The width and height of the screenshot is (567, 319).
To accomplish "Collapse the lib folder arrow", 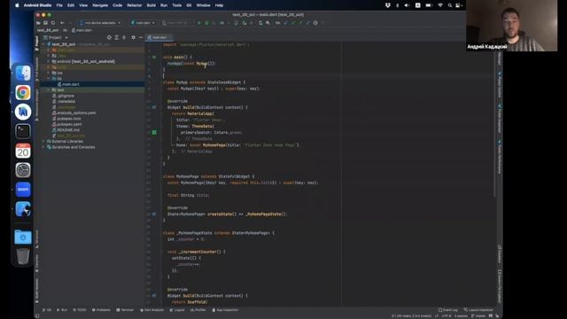I will pyautogui.click(x=49, y=79).
